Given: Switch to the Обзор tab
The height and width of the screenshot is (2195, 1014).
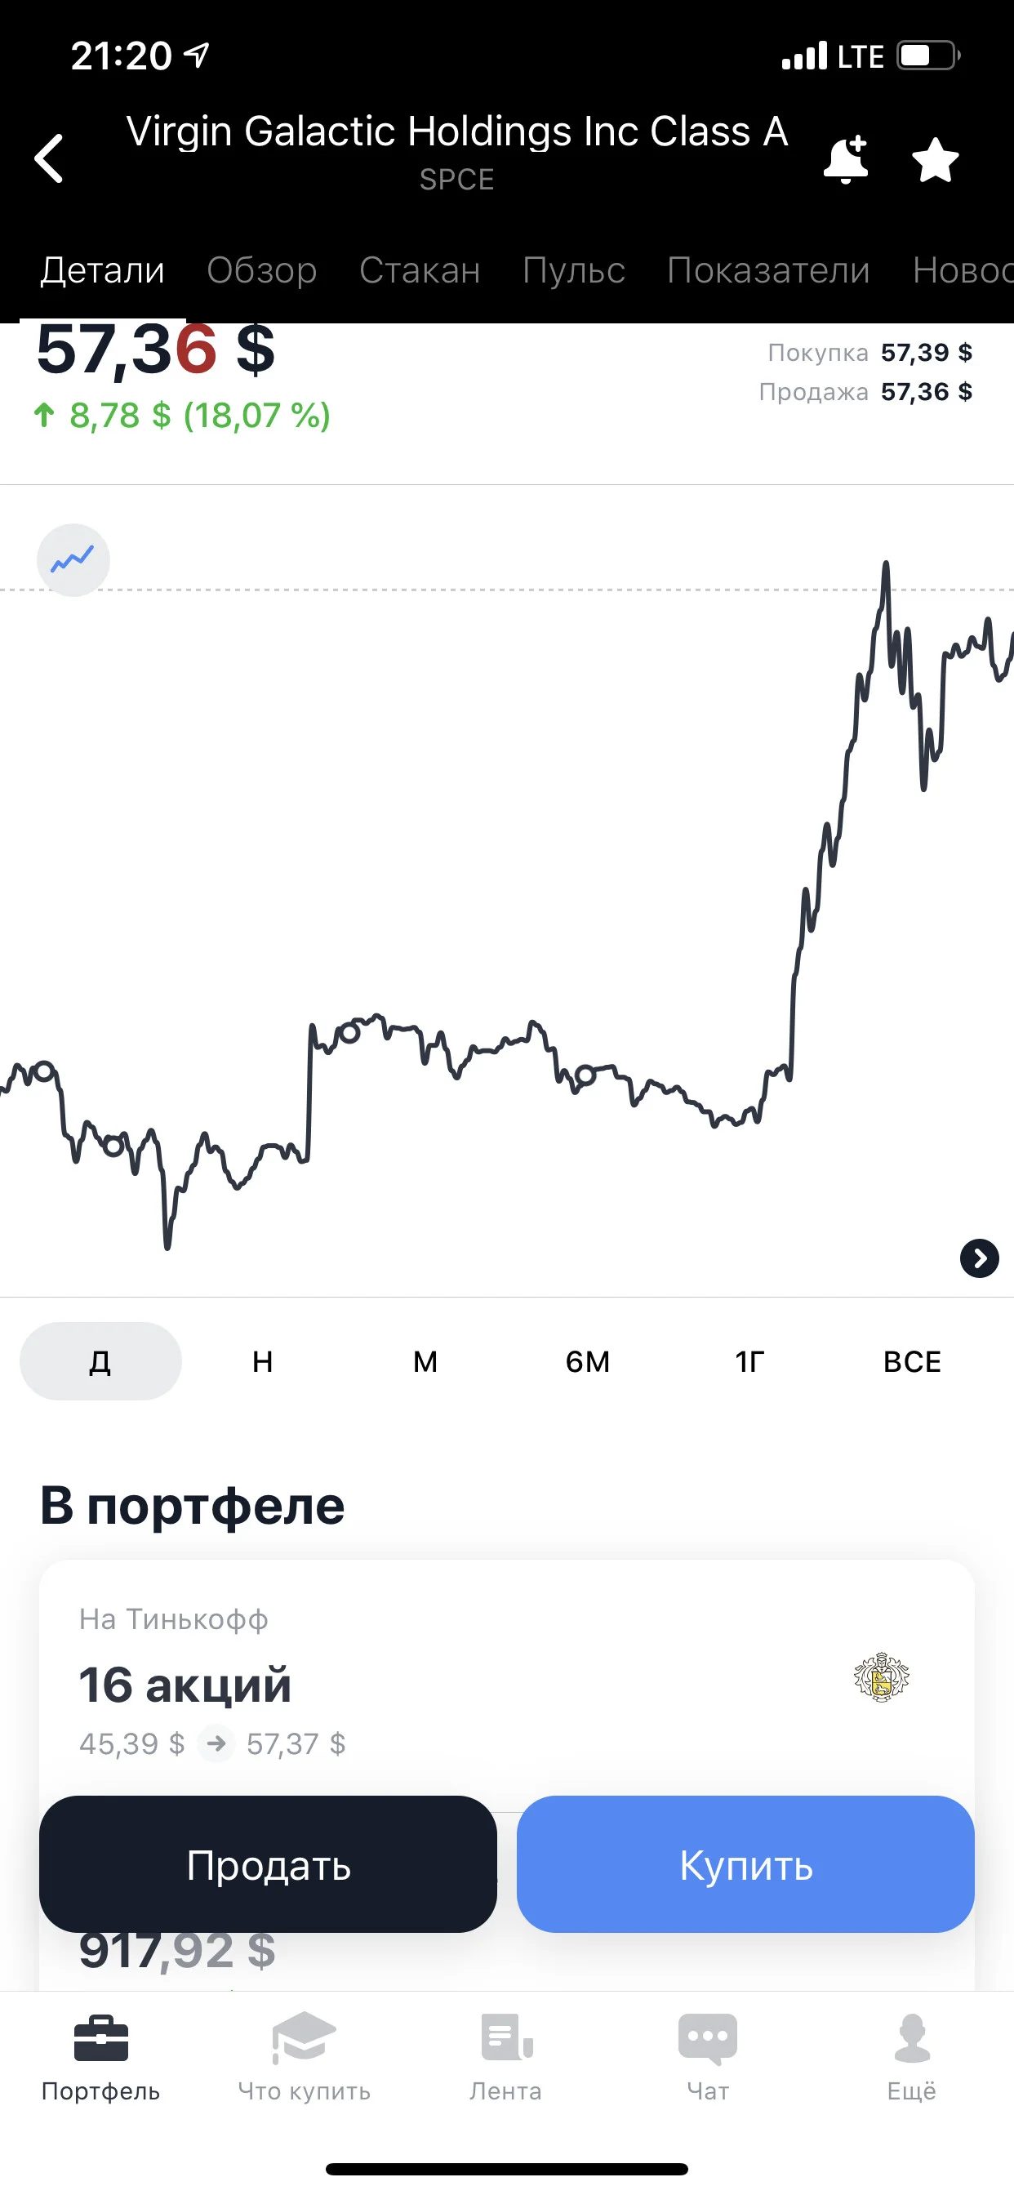Looking at the screenshot, I should click(261, 270).
